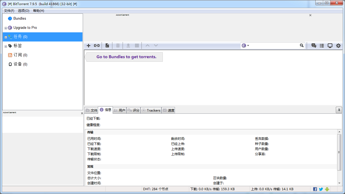Close the top advertisement banner
This screenshot has width=345, height=194.
tap(310, 15)
